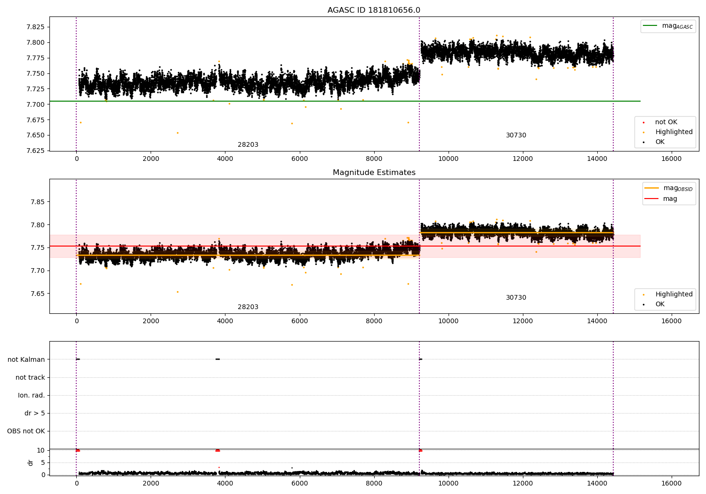Click the '6000' x-tick label under the bottom plot
This screenshot has height=494, width=706.
point(299,484)
